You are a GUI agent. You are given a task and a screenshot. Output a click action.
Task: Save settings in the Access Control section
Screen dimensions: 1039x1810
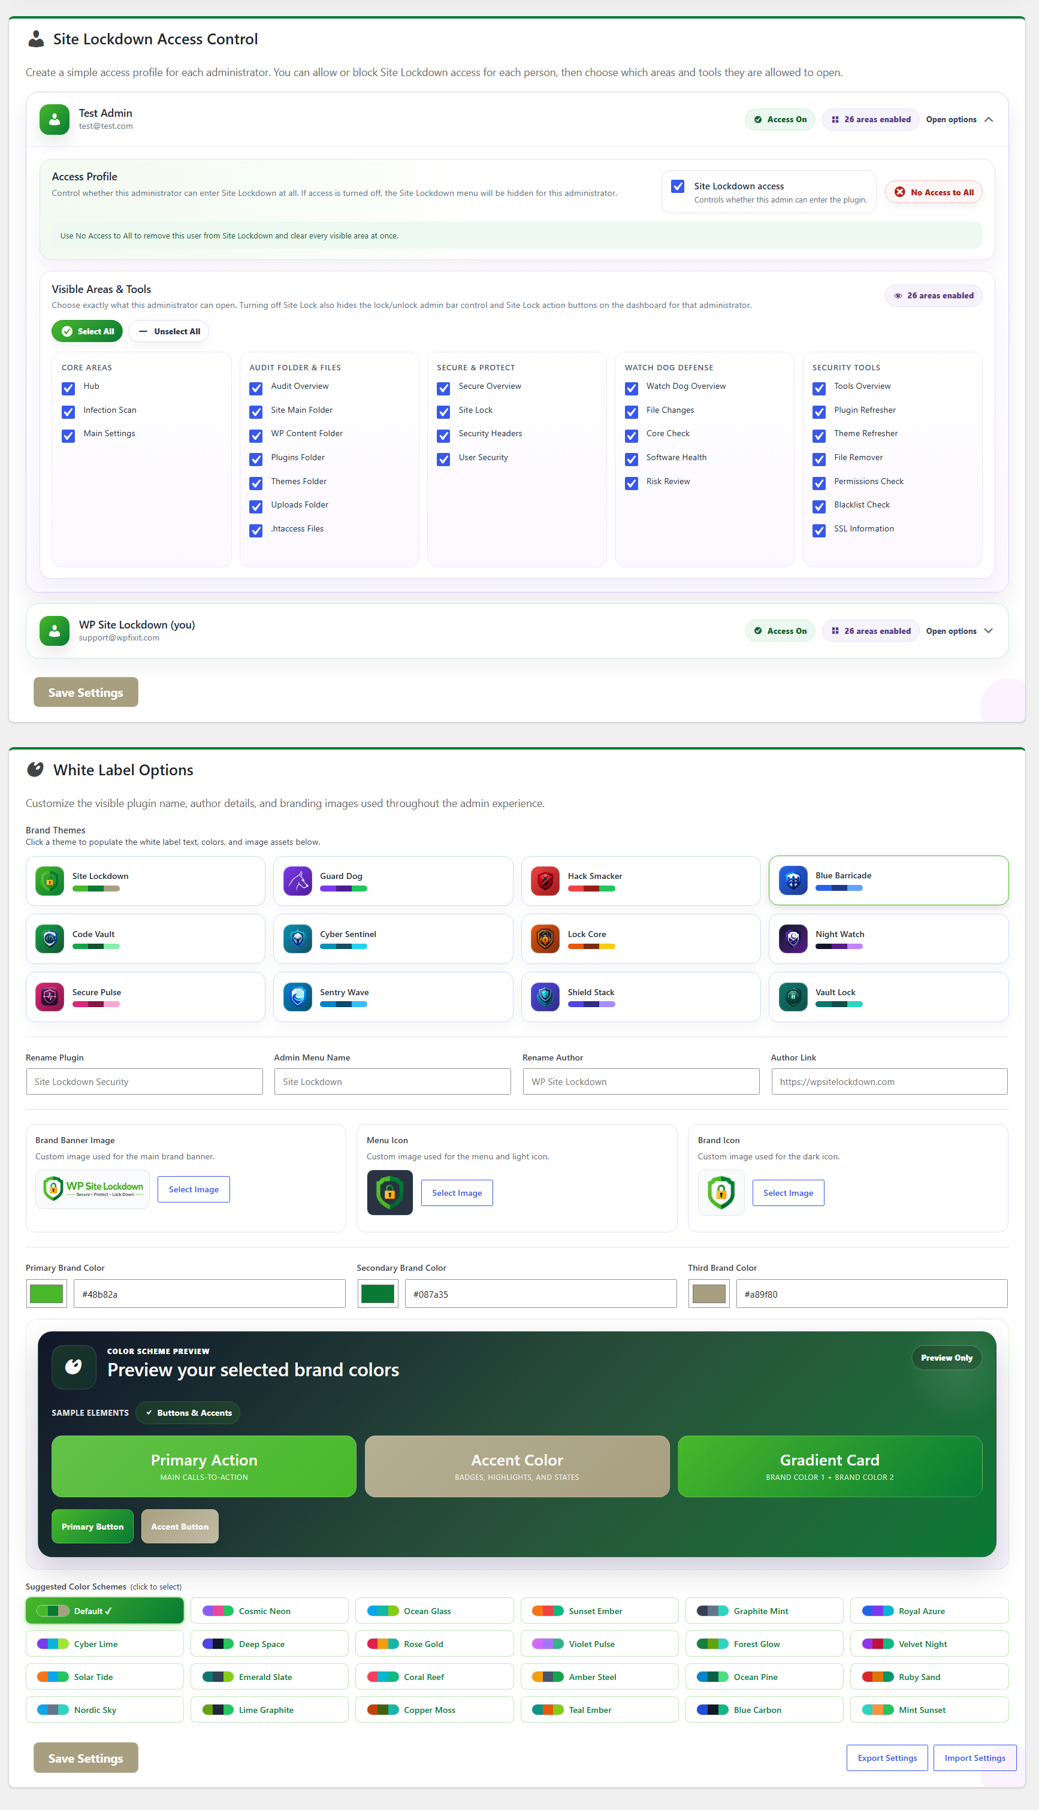86,692
